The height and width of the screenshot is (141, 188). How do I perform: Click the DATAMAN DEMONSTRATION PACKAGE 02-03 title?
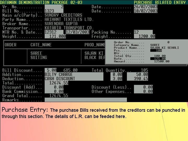(x=41, y=2)
